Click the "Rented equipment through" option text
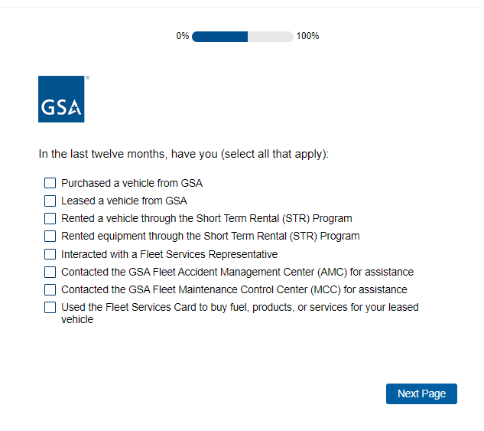Viewport: 484px width, 431px height. point(210,237)
